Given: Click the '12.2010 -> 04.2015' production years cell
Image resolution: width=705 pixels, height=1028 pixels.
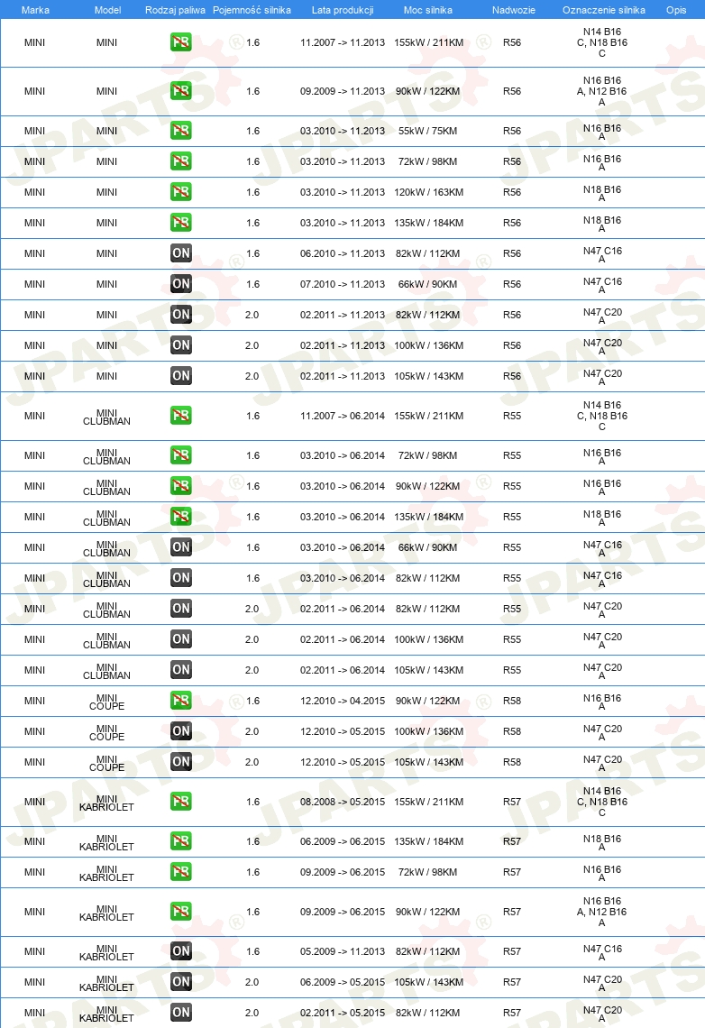Looking at the screenshot, I should point(343,701).
